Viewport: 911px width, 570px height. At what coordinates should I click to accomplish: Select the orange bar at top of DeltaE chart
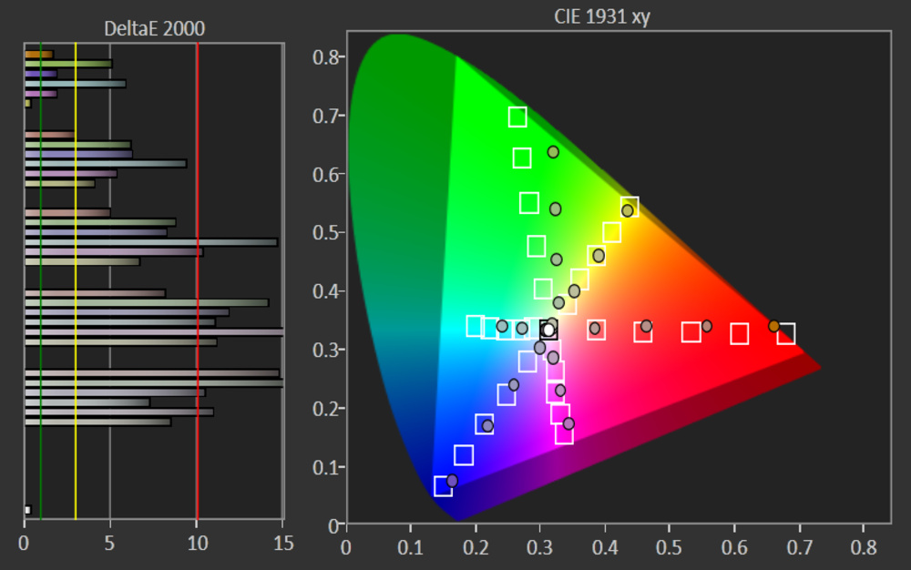pos(39,55)
